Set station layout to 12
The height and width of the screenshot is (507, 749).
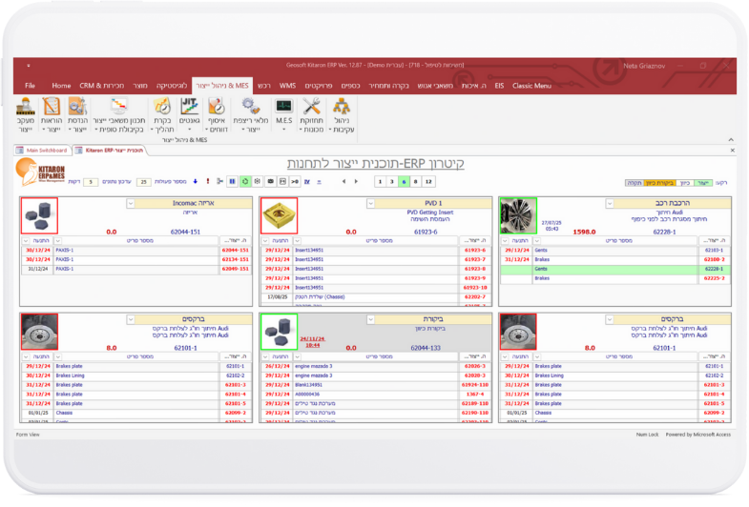428,182
